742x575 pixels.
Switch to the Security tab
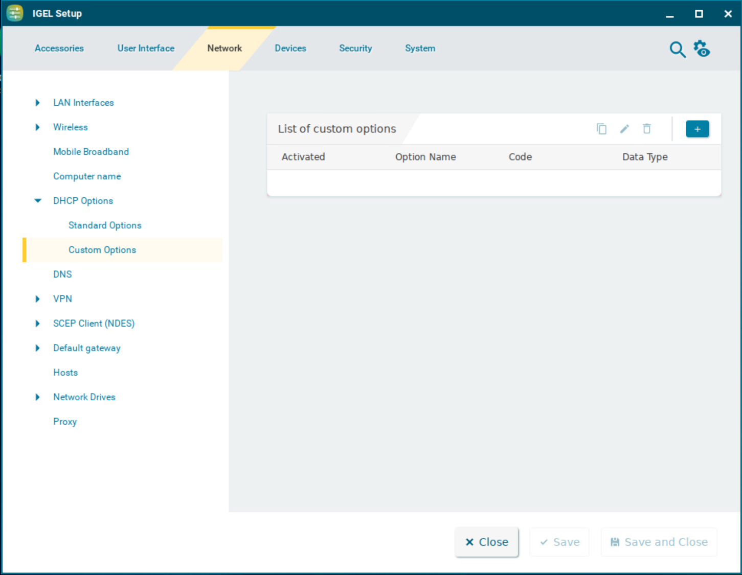(355, 49)
